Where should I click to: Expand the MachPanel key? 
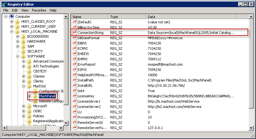click(x=29, y=96)
